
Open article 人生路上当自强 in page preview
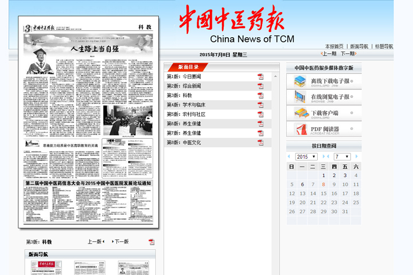pyautogui.click(x=95, y=49)
